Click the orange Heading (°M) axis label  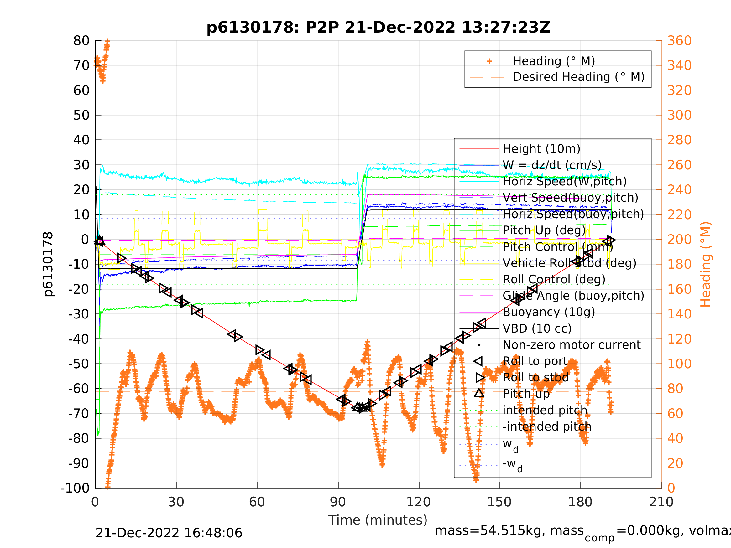(706, 264)
